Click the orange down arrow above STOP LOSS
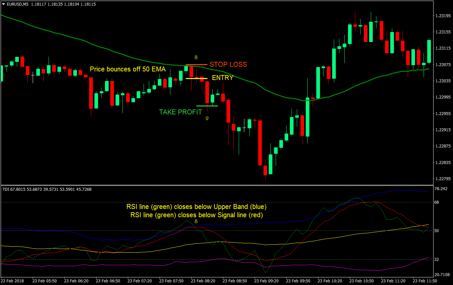 196,57
